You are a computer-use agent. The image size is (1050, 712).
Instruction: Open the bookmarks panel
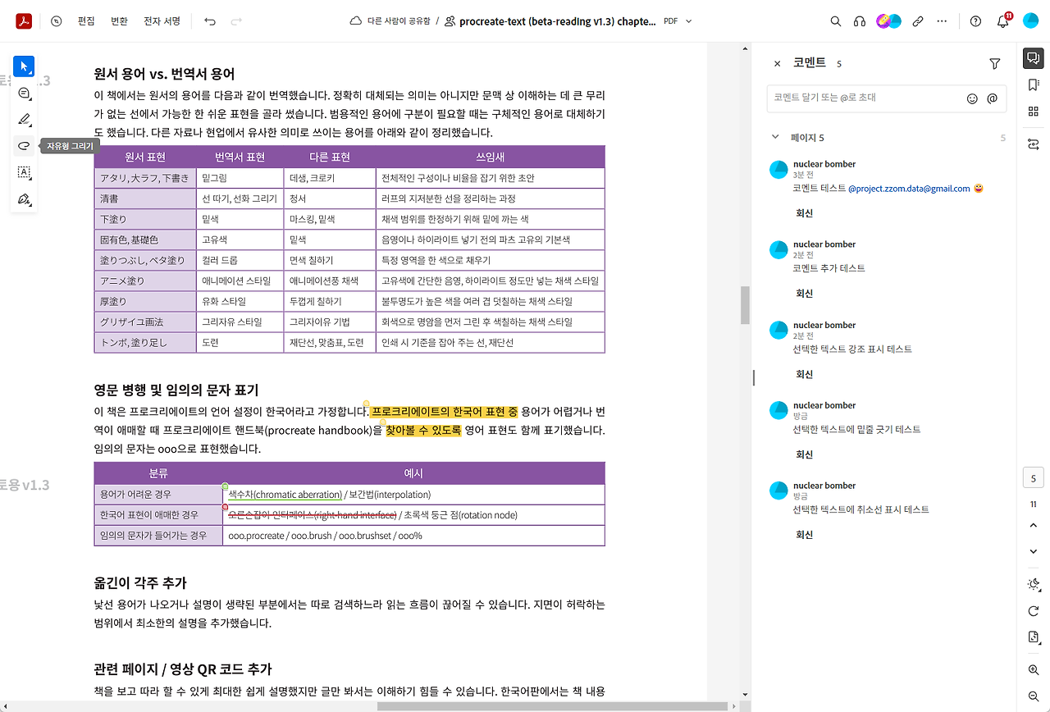click(x=1033, y=84)
